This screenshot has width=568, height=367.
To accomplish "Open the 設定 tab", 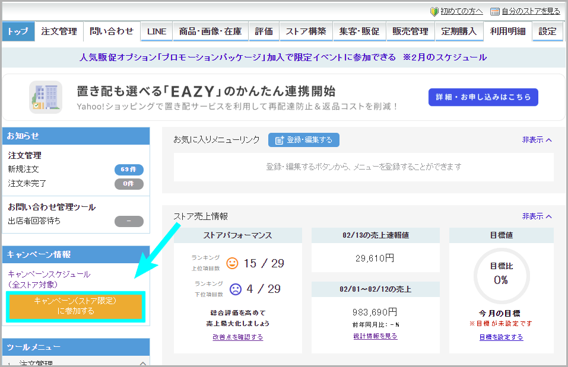I will tap(547, 31).
